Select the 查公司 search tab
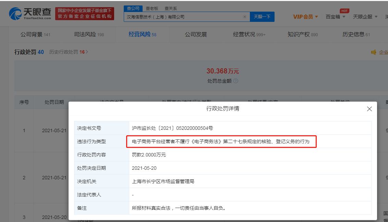This screenshot has height=222, width=388. (x=133, y=9)
